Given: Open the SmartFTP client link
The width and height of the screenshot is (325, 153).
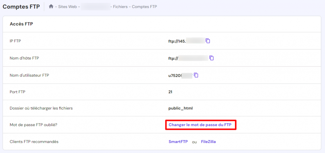Looking at the screenshot, I should coord(178,142).
